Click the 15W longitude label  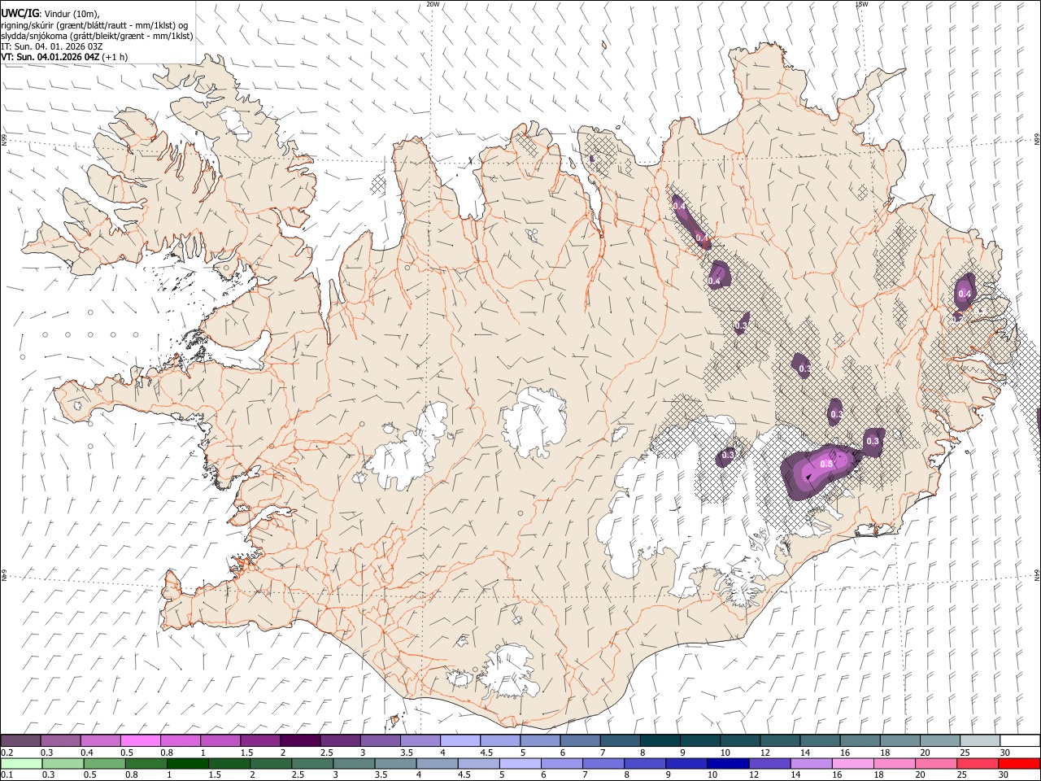pos(861,4)
